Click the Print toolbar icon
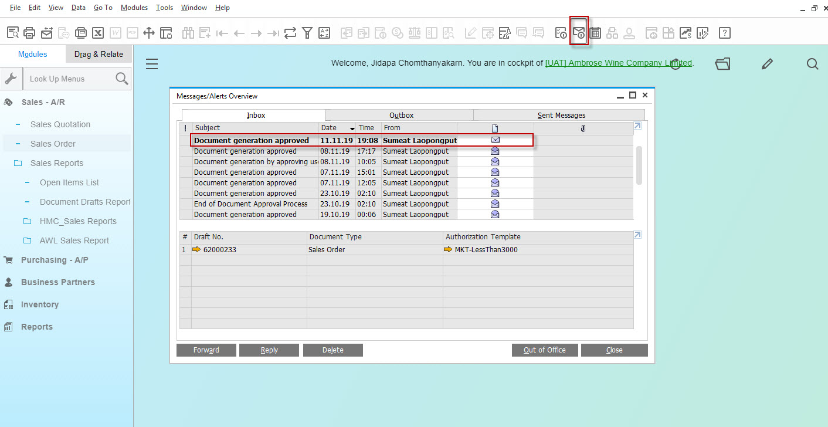 coord(29,33)
